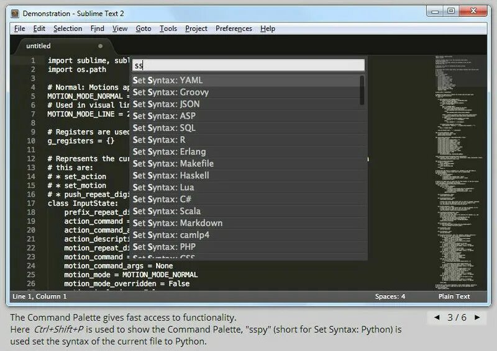This screenshot has width=497, height=351.
Task: Open the Help menu
Action: click(268, 29)
